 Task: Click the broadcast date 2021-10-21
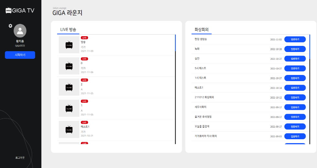pyautogui.click(x=87, y=136)
